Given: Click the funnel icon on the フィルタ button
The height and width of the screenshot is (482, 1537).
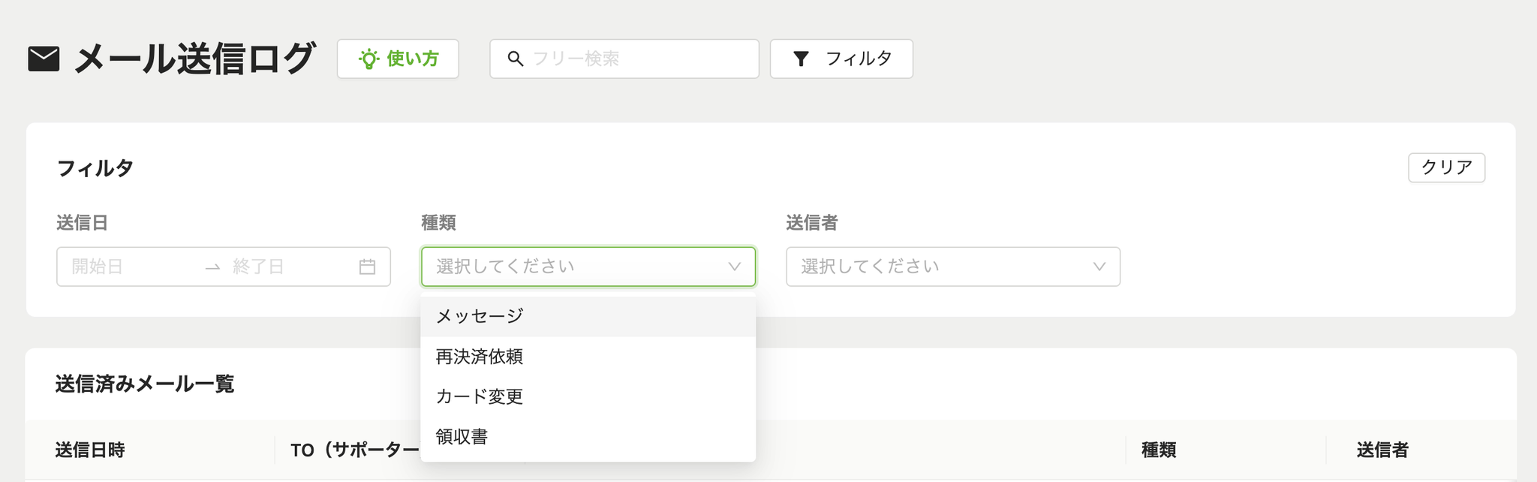Looking at the screenshot, I should pyautogui.click(x=801, y=59).
